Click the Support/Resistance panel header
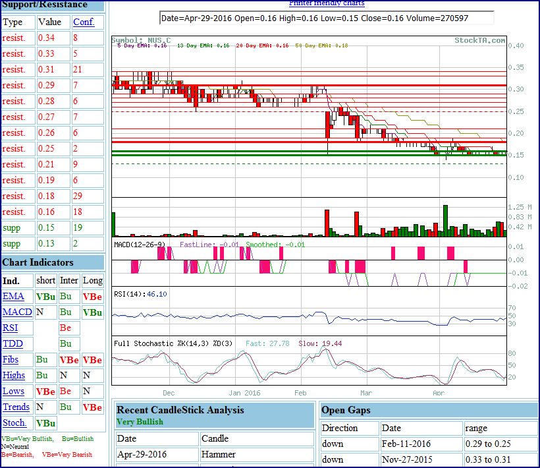The image size is (540, 468). 45,5
